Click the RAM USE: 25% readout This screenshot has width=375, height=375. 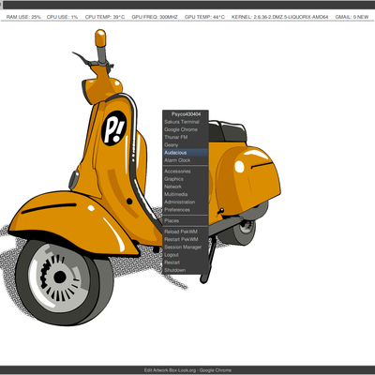point(23,17)
